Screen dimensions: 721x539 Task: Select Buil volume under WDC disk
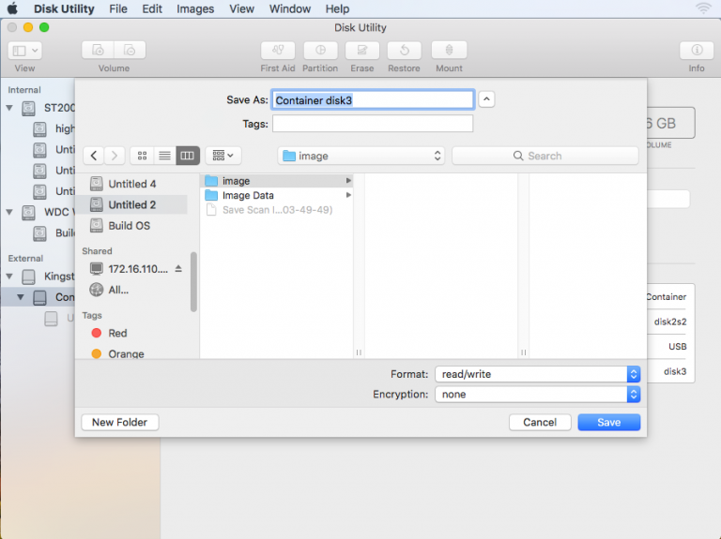coord(54,233)
